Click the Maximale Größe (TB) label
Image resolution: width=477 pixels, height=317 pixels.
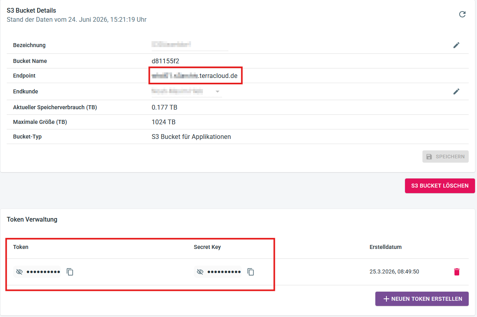point(40,122)
